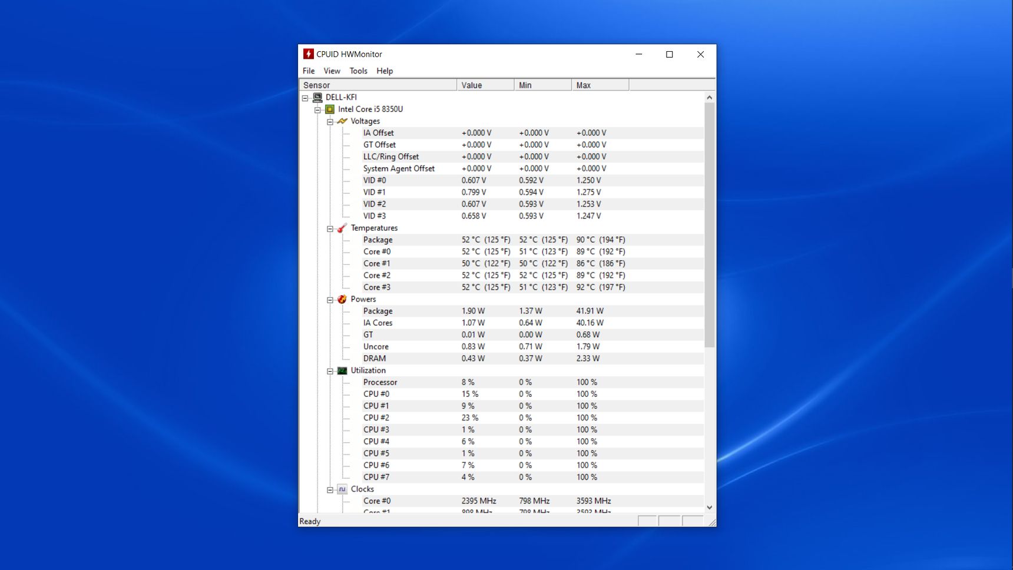The image size is (1013, 570).
Task: Select the Temperatures label
Action: (374, 228)
